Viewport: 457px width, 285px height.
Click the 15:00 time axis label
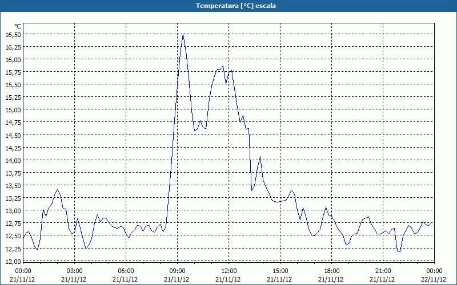tap(280, 271)
